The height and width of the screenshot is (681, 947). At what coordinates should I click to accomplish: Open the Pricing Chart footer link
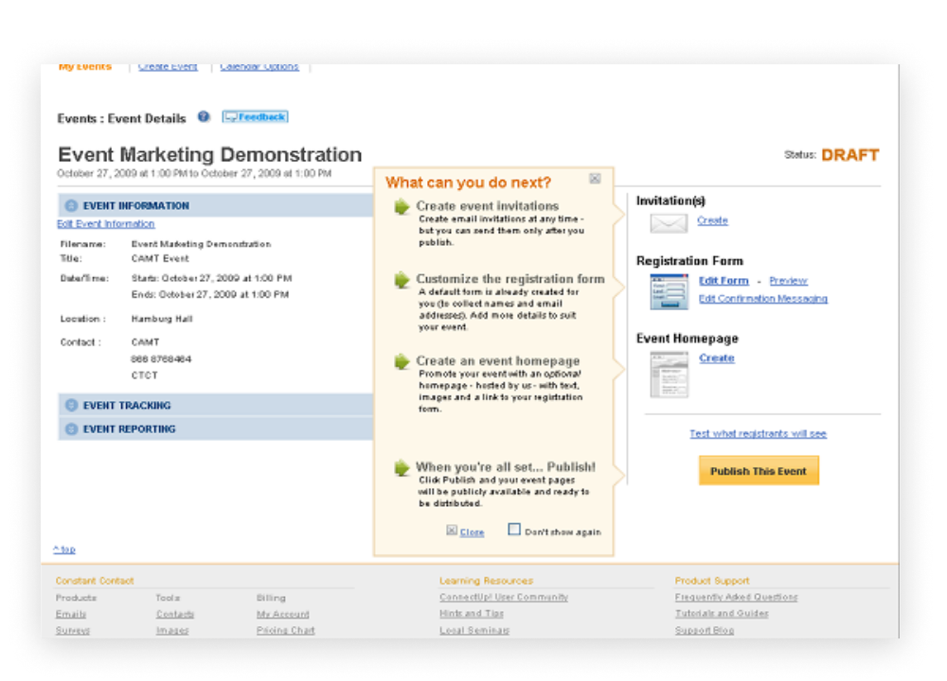pos(286,630)
